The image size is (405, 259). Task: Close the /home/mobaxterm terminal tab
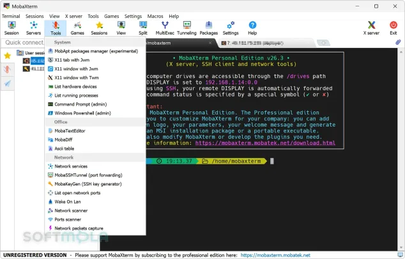point(210,43)
